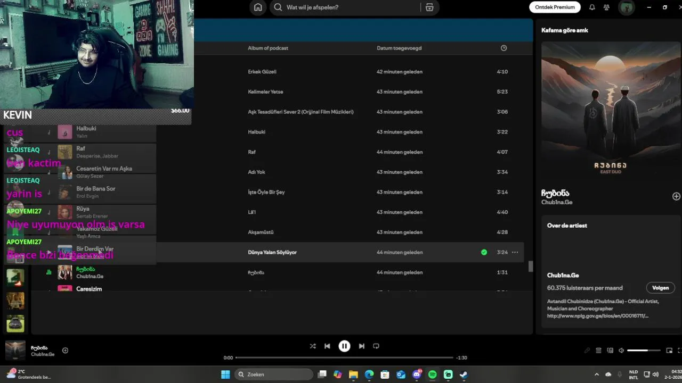Viewport: 682px width, 383px height.
Task: Open the Kelimeler Yetse album link
Action: (265, 92)
